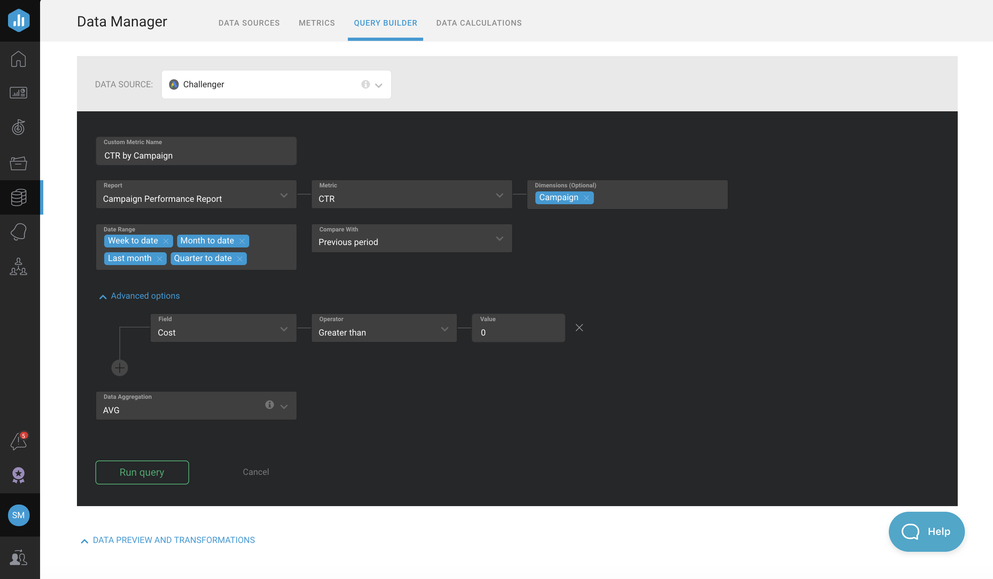Open the Reports clapperboard sidebar icon

[x=18, y=163]
